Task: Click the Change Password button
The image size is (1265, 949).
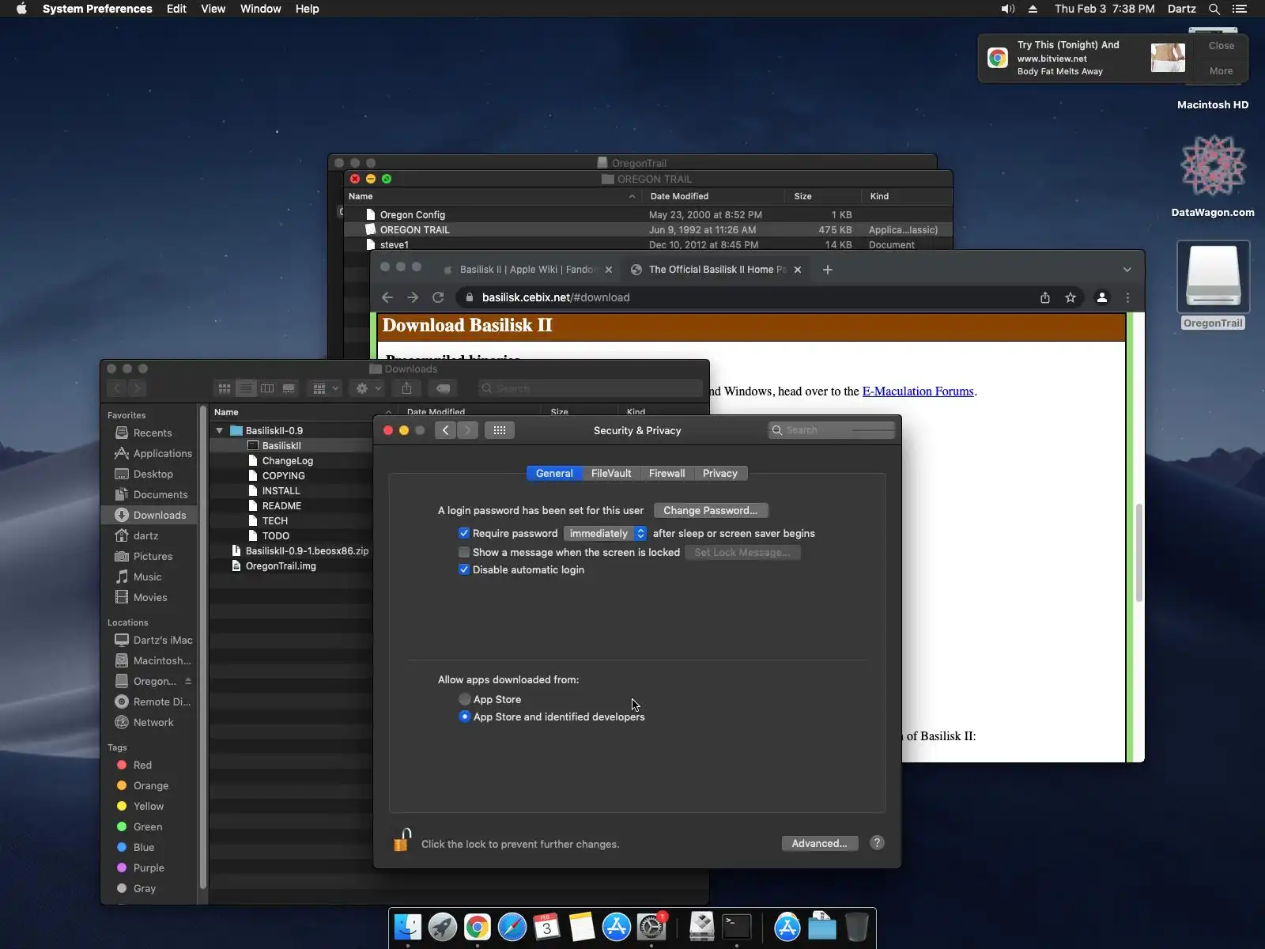Action: [x=710, y=511]
